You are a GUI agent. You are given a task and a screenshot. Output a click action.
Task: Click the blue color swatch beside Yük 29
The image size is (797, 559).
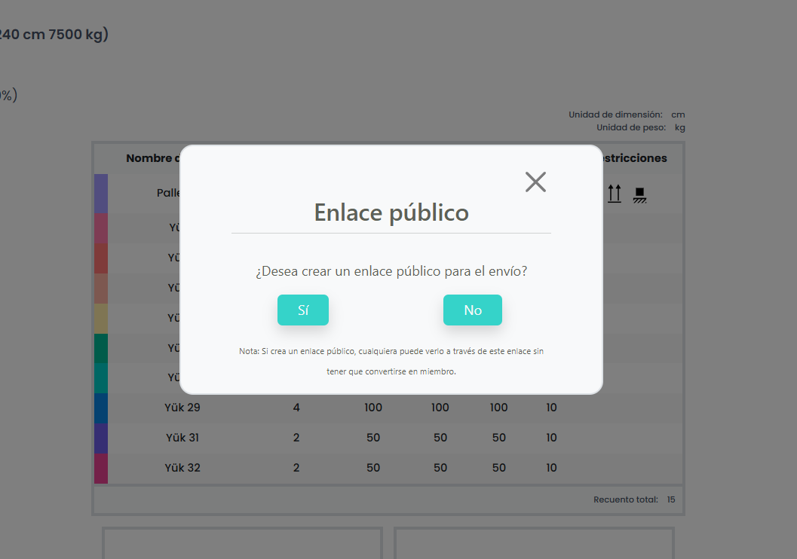point(100,408)
